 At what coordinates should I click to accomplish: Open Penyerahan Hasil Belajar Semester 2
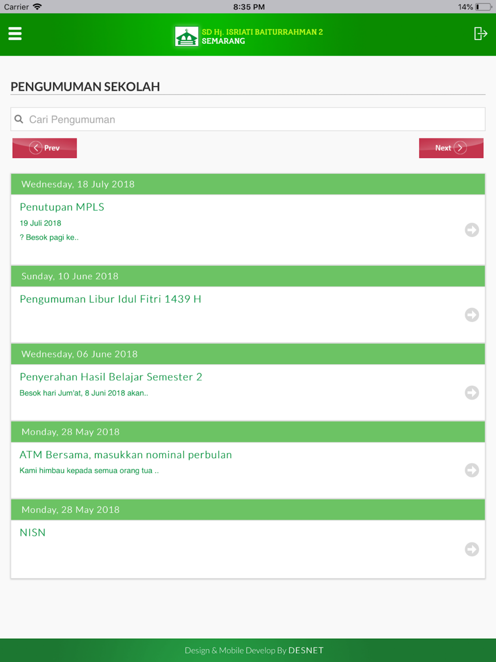click(x=111, y=377)
